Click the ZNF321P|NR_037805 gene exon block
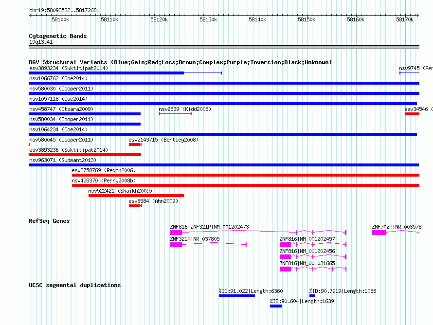Viewport: 433px width, 325px height. 176,245
